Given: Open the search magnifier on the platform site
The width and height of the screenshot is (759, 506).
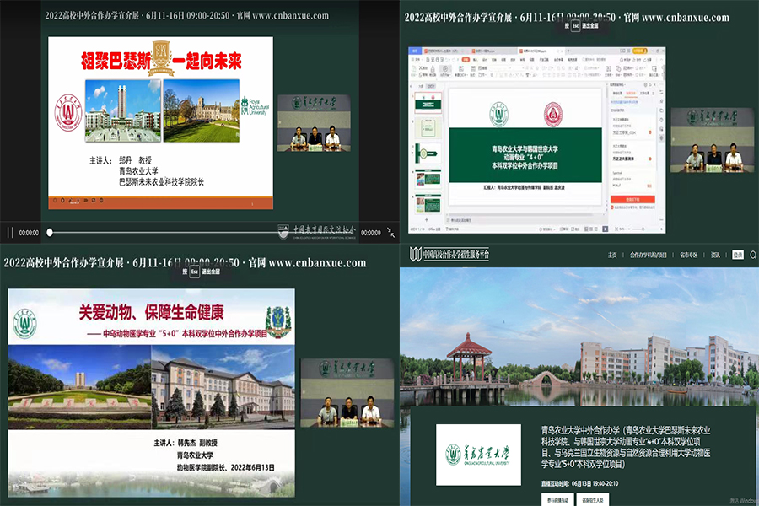Looking at the screenshot, I should tap(752, 254).
